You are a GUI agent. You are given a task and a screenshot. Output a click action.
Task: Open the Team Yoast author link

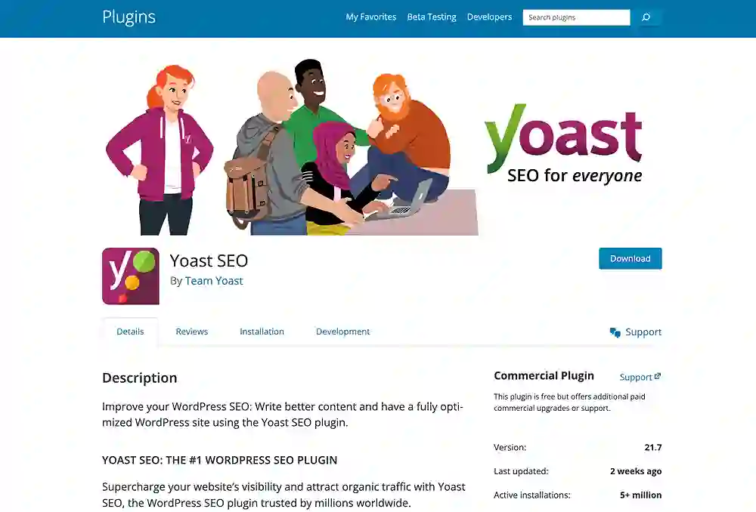point(214,281)
